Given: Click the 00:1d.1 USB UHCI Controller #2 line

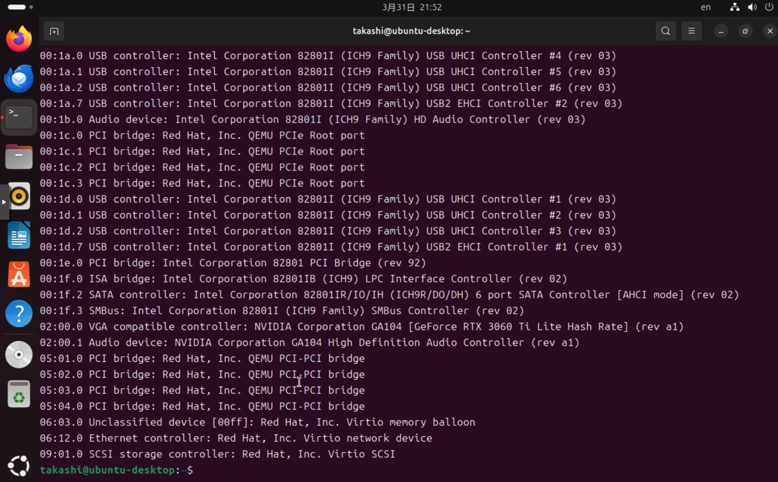Looking at the screenshot, I should click(328, 215).
